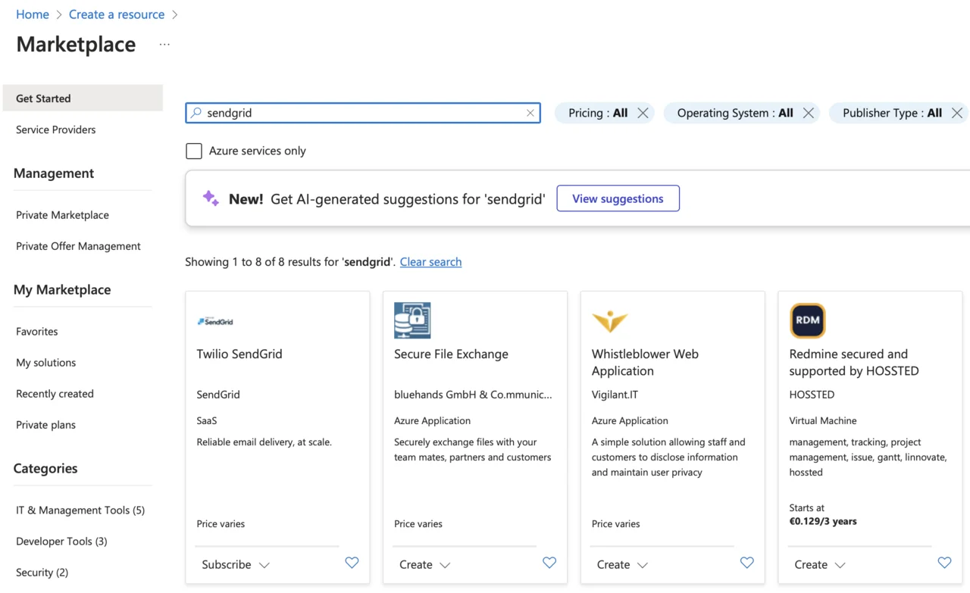The image size is (970, 593).
Task: Open Favorites in My Marketplace
Action: pyautogui.click(x=37, y=332)
